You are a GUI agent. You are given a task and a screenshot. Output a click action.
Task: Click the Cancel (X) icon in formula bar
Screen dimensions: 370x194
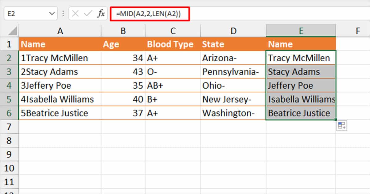(76, 14)
